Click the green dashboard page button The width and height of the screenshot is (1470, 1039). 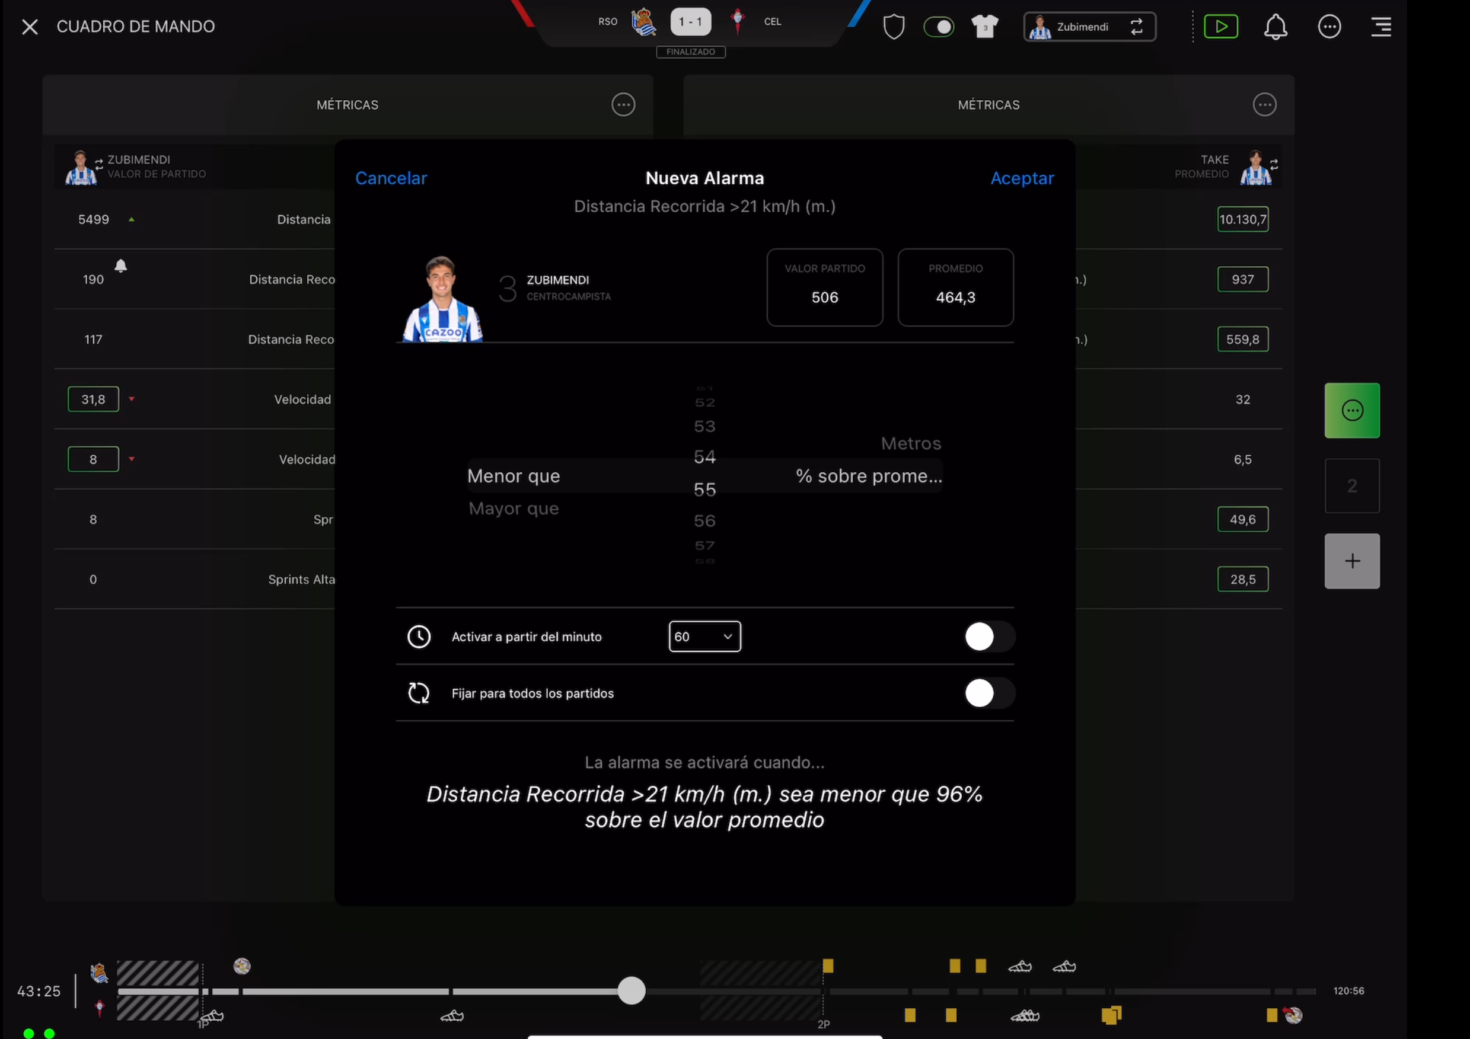pyautogui.click(x=1351, y=411)
